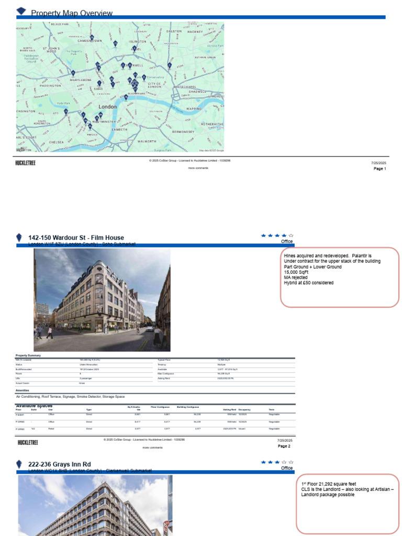Select the easternmost map pin north of Whitechapel
Viewport: 402px width, 536px height.
pos(170,65)
